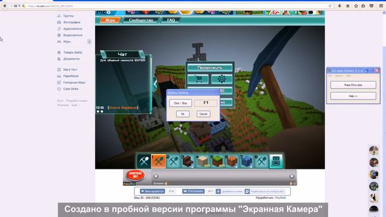Select the pickaxe-shovel tool in hotbar slot 2
386x217 pixels.
(x=173, y=161)
